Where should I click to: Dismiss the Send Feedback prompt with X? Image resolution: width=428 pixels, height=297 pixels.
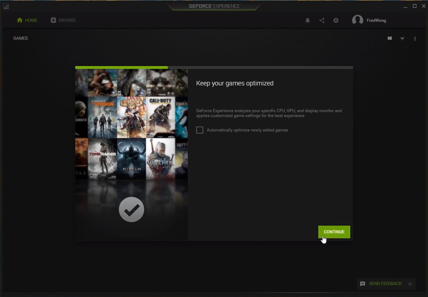[410, 284]
